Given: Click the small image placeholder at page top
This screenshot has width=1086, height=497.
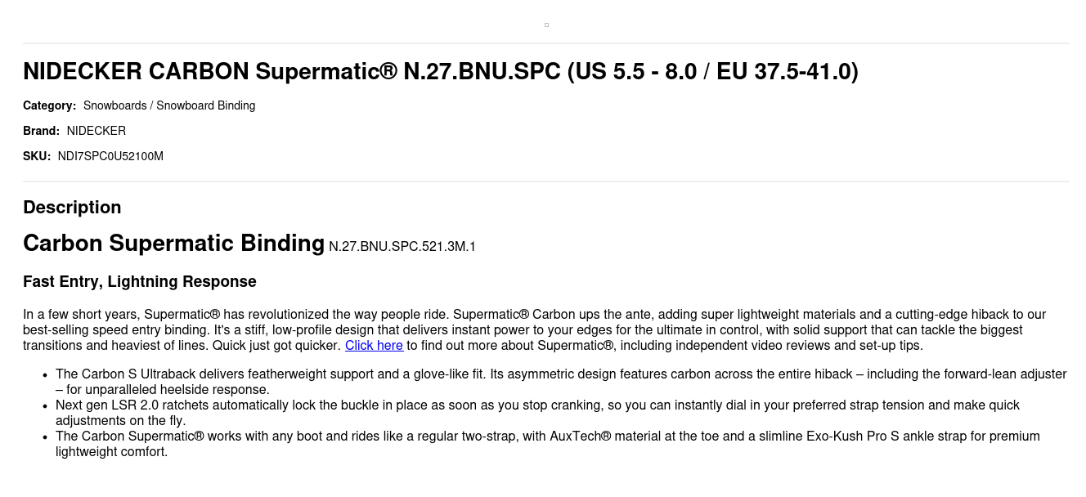Looking at the screenshot, I should pyautogui.click(x=546, y=25).
